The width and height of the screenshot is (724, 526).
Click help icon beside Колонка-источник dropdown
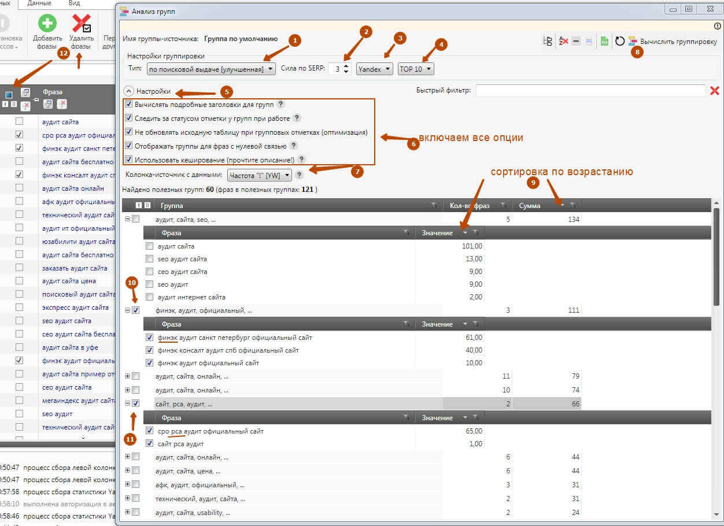(x=299, y=175)
